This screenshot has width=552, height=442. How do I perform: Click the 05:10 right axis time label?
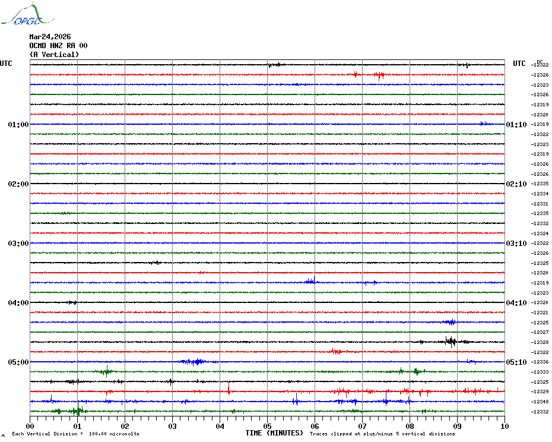click(515, 362)
